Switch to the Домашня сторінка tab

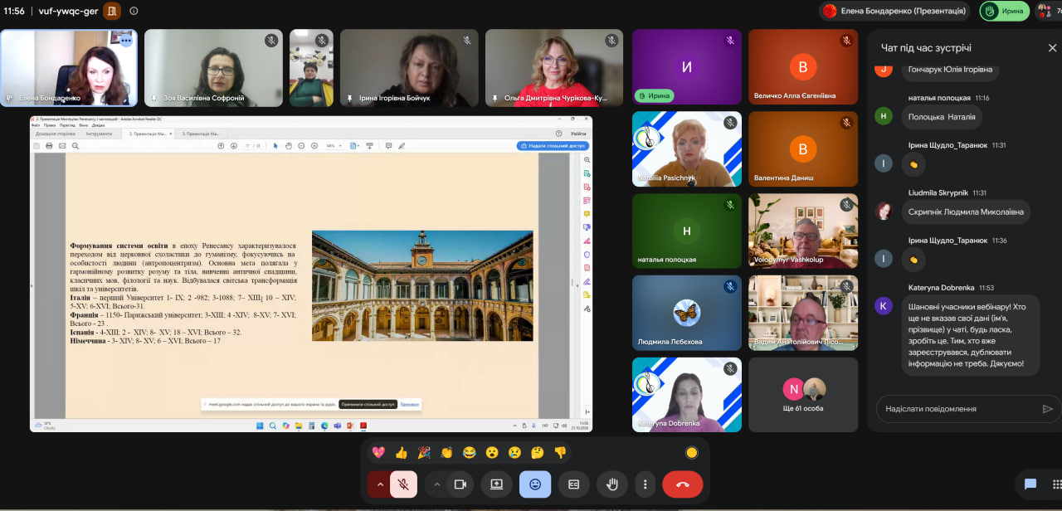point(56,133)
